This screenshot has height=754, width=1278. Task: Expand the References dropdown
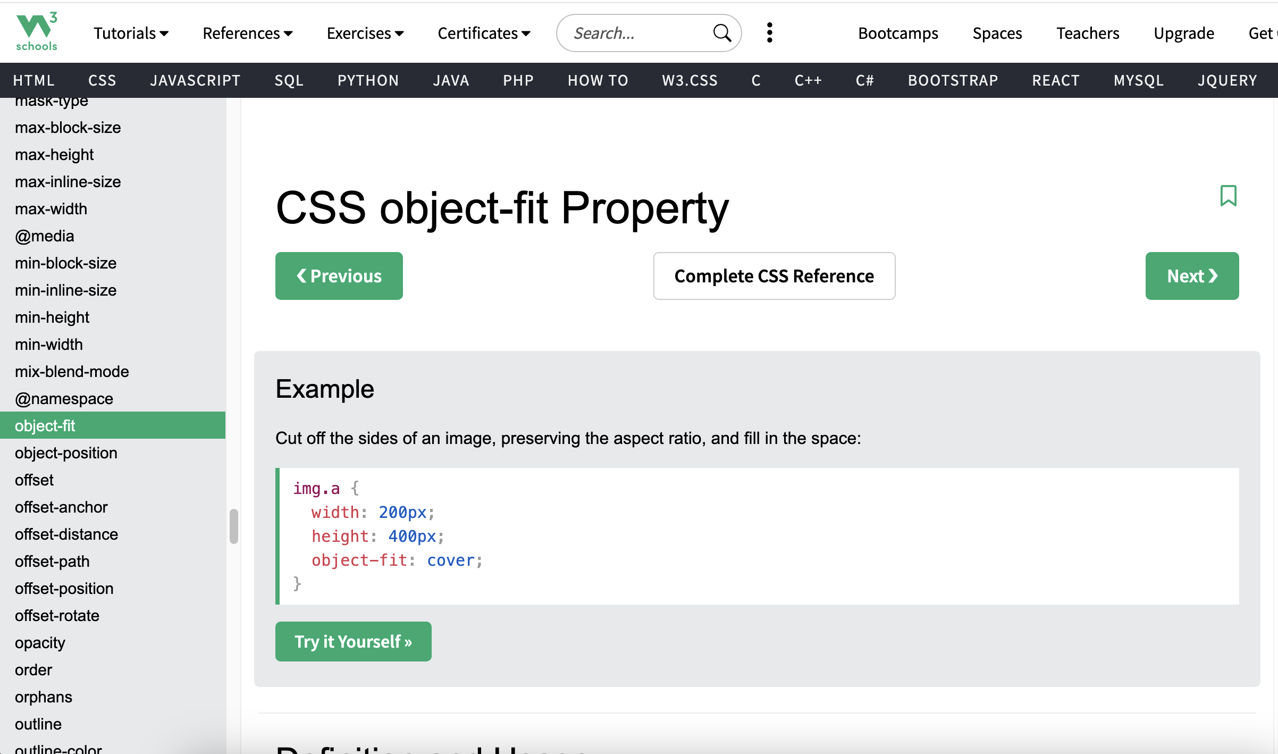tap(247, 32)
